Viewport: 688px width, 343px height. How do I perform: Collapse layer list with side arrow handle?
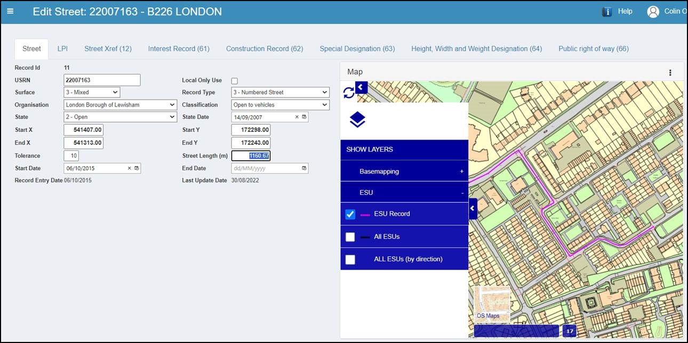[473, 209]
